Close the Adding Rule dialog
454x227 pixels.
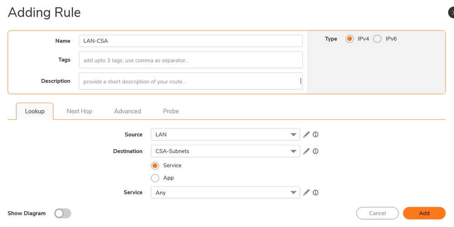(451, 12)
